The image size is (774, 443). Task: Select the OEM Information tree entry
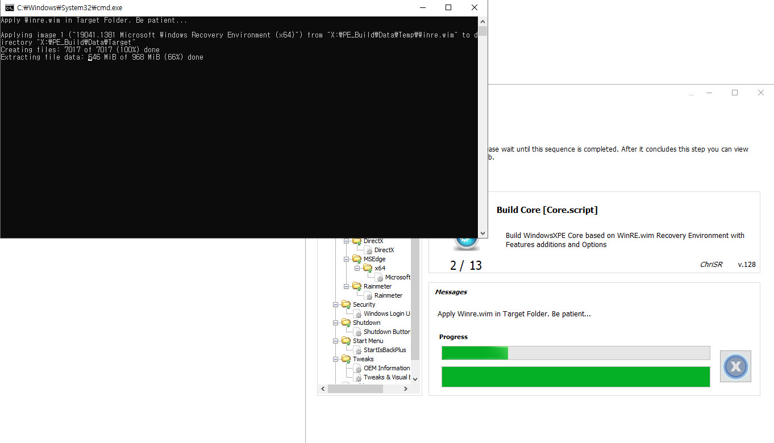[x=387, y=368]
